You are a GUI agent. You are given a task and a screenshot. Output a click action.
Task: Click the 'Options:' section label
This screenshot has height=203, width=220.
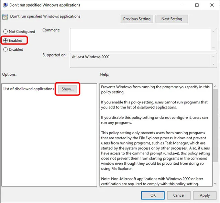[9, 74]
